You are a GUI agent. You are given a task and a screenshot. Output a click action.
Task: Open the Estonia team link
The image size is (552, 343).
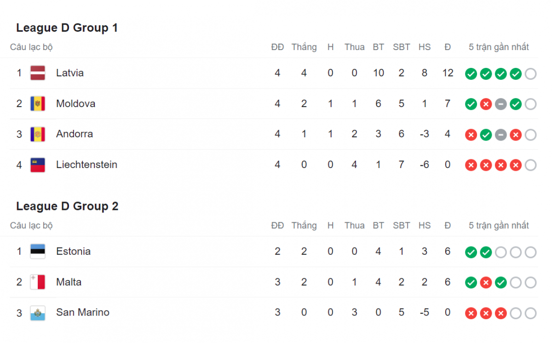coord(74,251)
